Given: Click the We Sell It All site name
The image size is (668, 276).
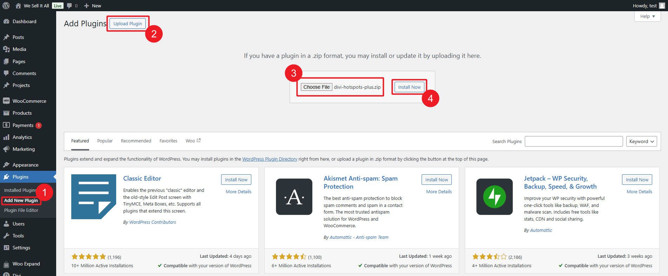Looking at the screenshot, I should 37,6.
